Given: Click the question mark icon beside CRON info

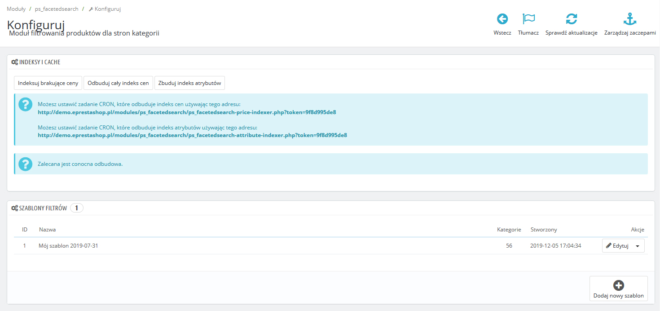Looking at the screenshot, I should 25,105.
